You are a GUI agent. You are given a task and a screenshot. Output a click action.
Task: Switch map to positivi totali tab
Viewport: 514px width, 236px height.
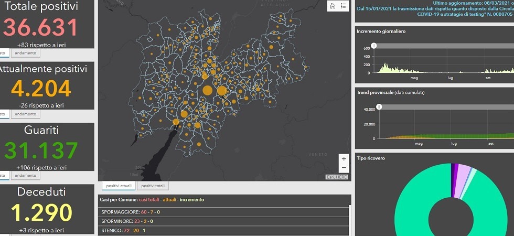point(153,186)
